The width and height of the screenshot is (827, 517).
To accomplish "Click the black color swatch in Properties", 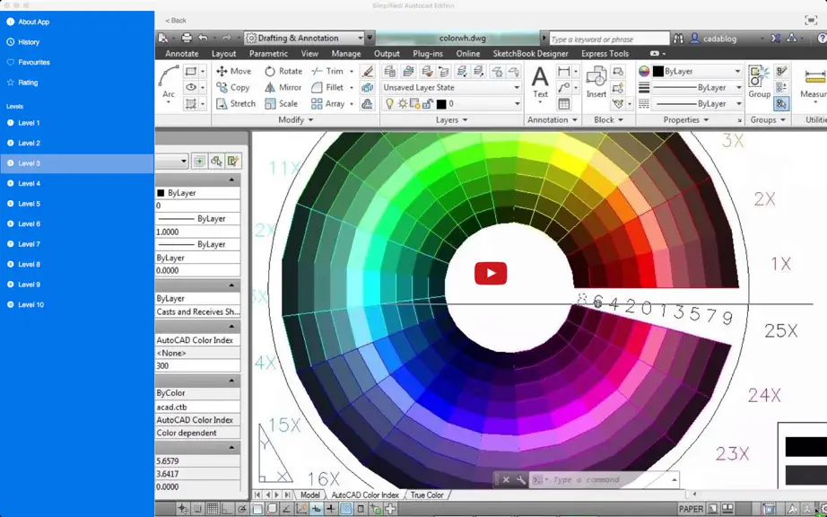I will 657,71.
